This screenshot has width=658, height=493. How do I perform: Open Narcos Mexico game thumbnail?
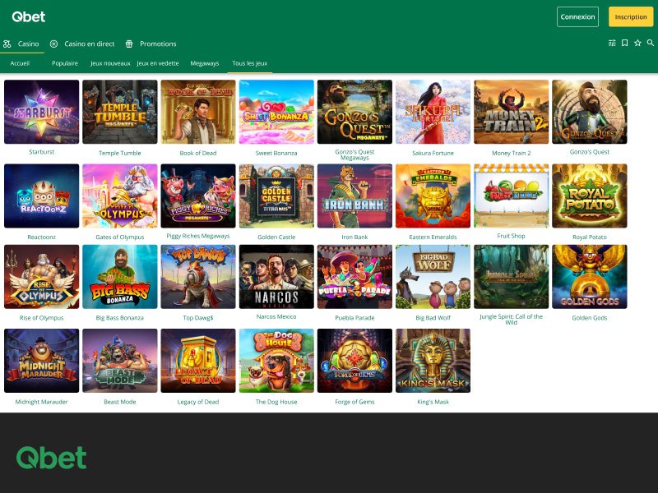point(276,277)
